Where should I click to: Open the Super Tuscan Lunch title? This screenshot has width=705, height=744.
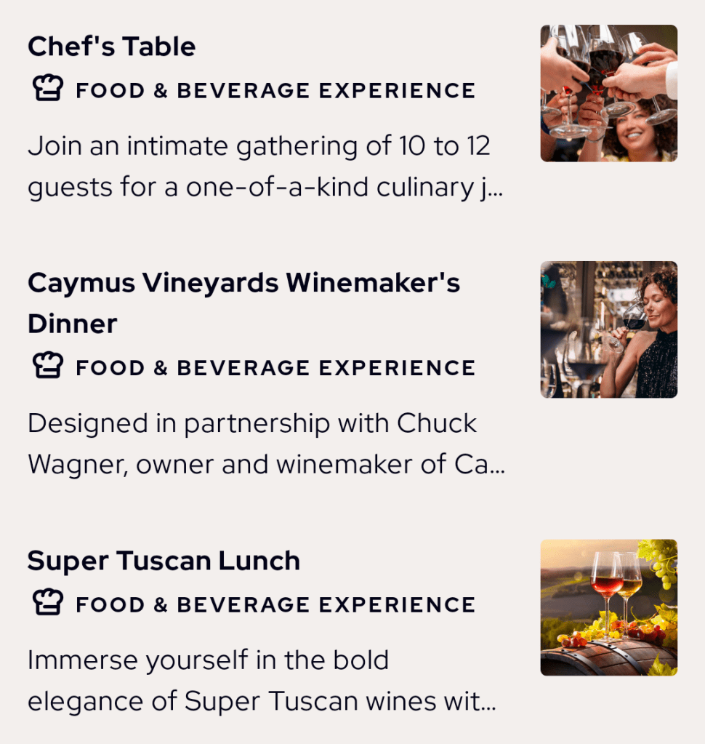[x=164, y=561]
